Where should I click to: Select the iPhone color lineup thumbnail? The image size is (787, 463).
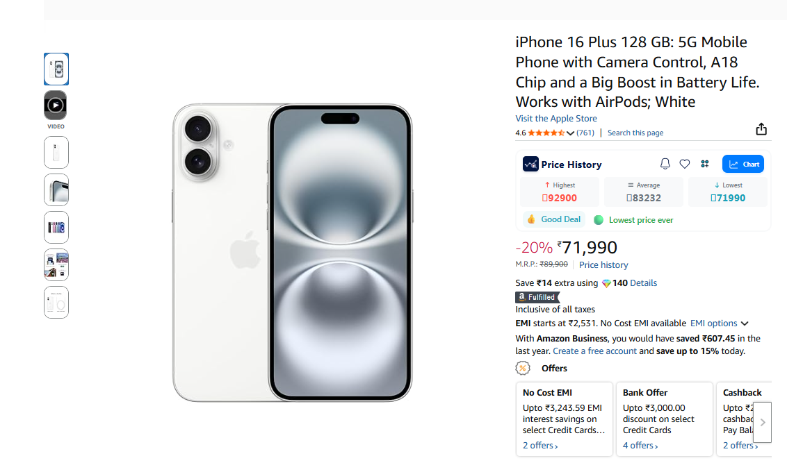point(56,227)
